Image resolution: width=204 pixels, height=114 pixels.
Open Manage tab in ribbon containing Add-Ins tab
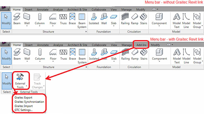127,45
